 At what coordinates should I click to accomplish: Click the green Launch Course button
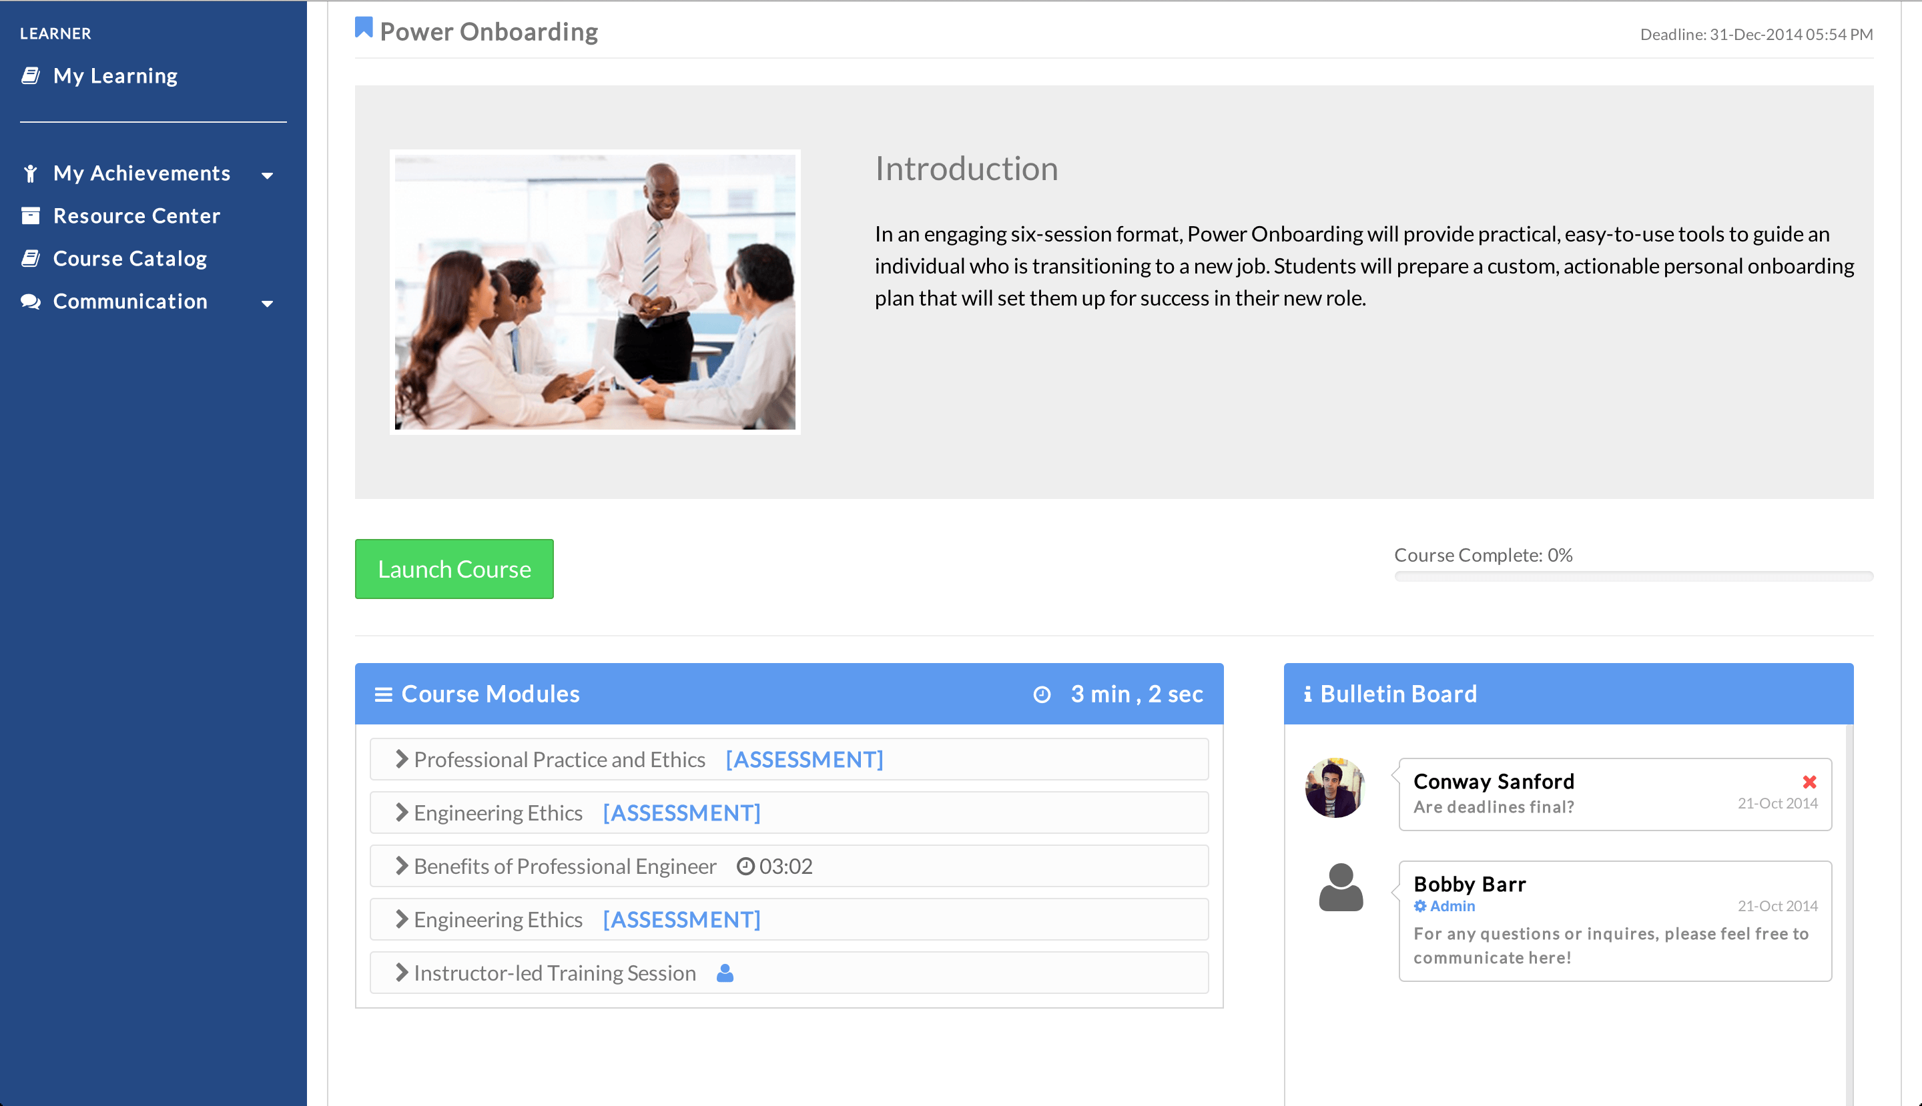(x=454, y=569)
